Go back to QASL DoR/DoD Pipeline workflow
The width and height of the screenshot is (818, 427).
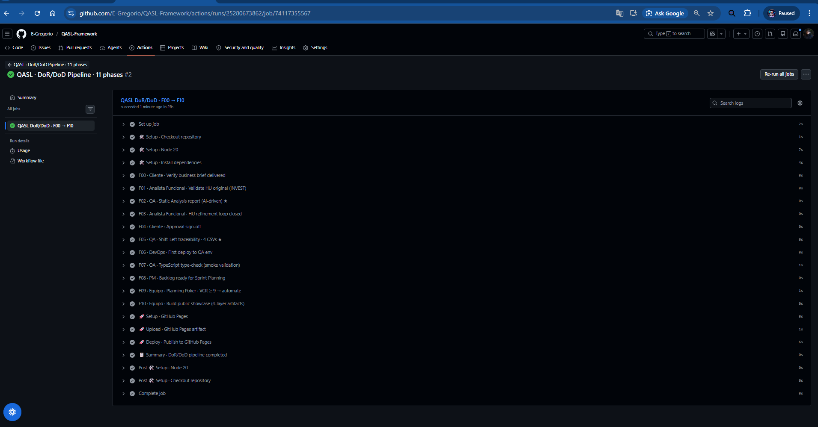[47, 65]
